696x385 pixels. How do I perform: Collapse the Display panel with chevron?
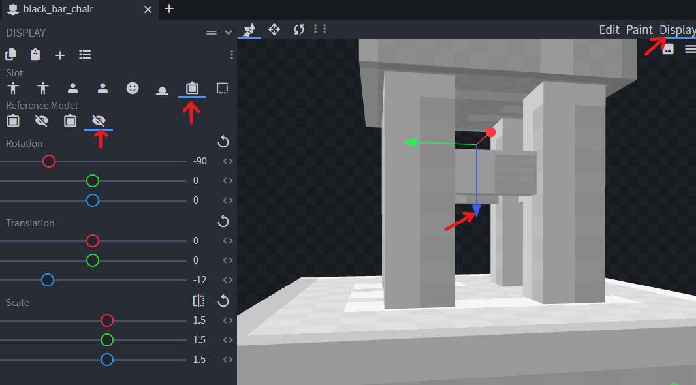point(228,33)
